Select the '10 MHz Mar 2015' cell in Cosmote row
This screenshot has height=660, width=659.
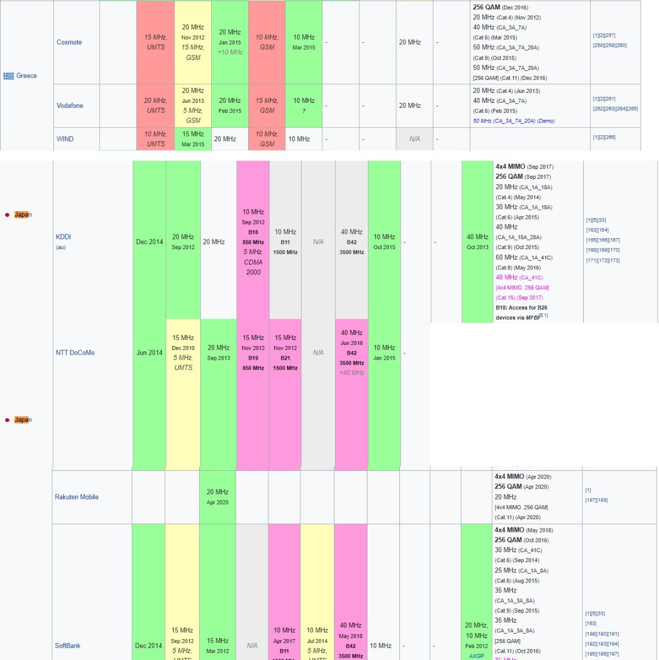click(304, 42)
